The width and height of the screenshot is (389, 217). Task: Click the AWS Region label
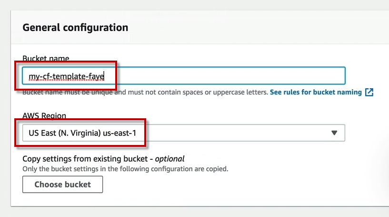tap(44, 116)
